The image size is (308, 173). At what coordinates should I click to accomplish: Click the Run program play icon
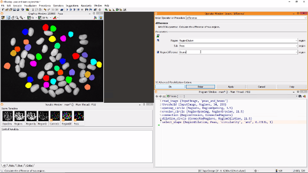(67, 10)
